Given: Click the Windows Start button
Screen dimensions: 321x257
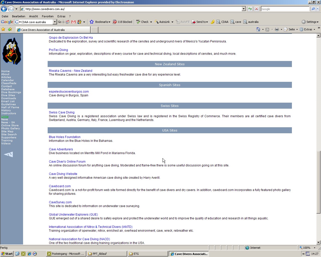Looking at the screenshot, I should tap(7, 254).
